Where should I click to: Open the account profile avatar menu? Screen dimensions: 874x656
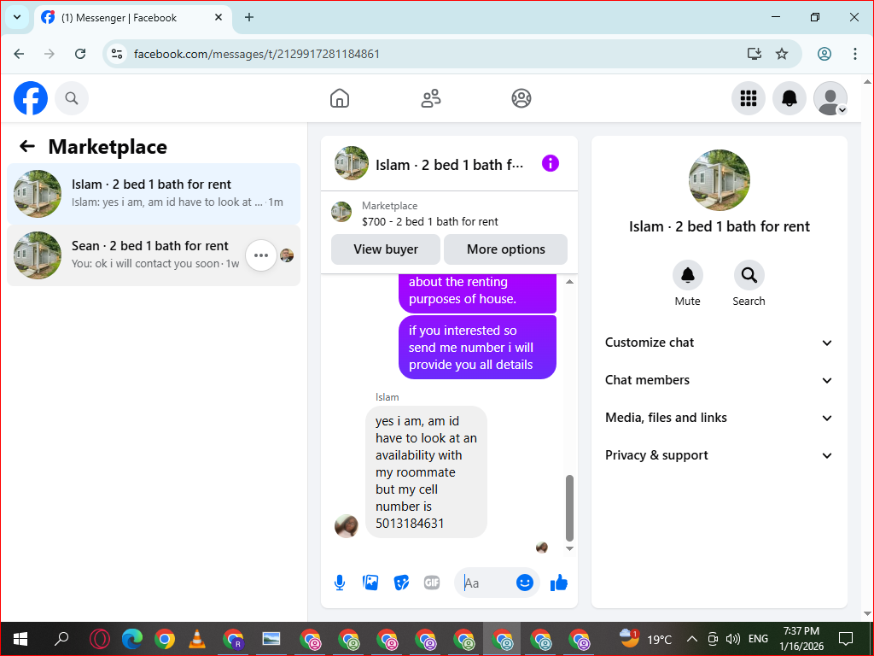point(830,98)
